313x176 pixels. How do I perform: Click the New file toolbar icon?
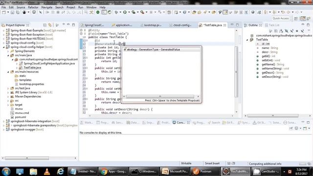[4, 12]
